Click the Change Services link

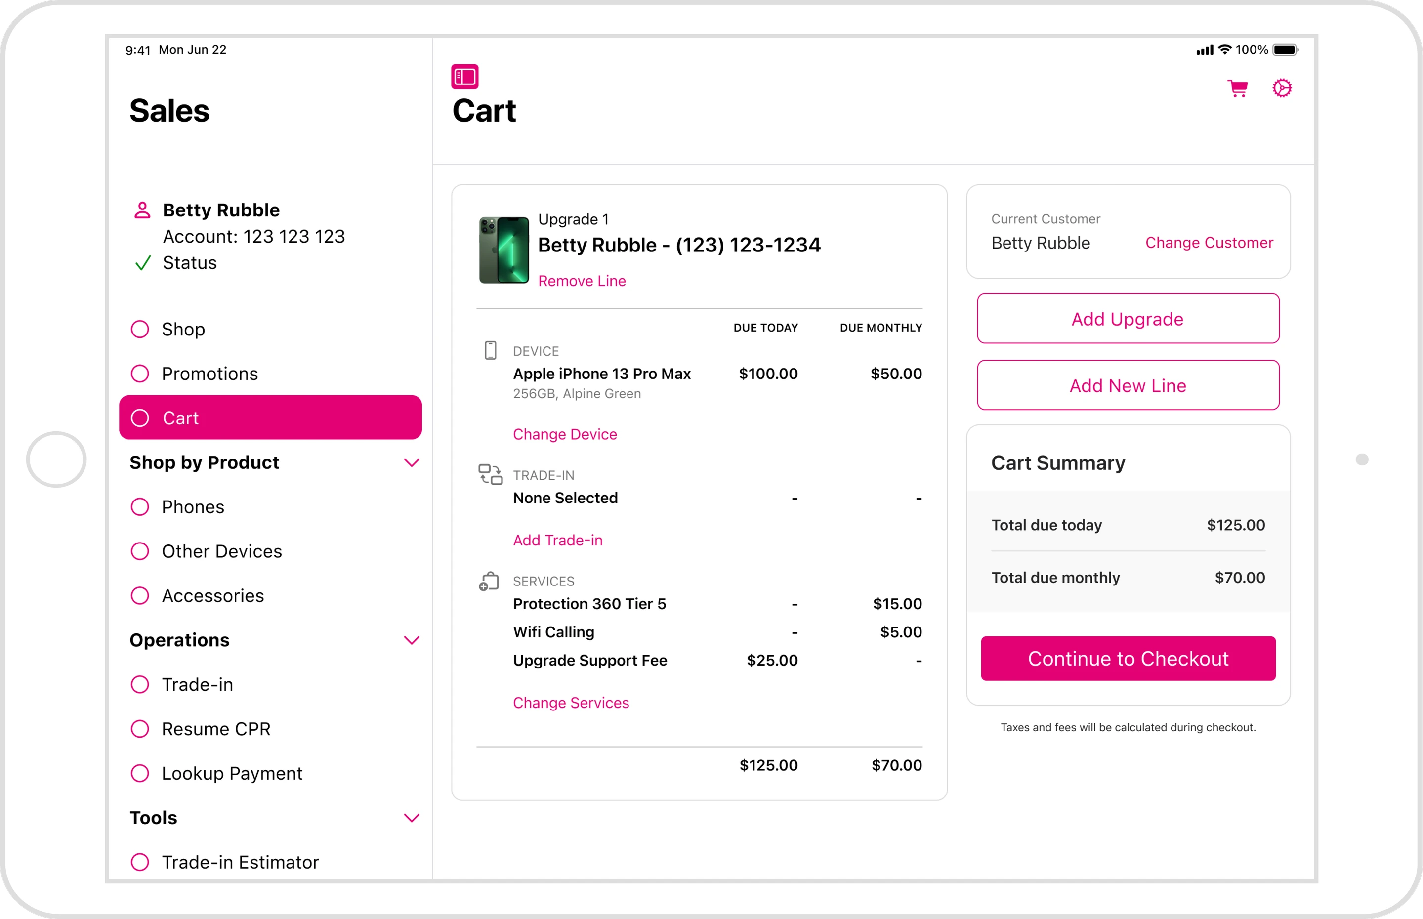click(570, 703)
